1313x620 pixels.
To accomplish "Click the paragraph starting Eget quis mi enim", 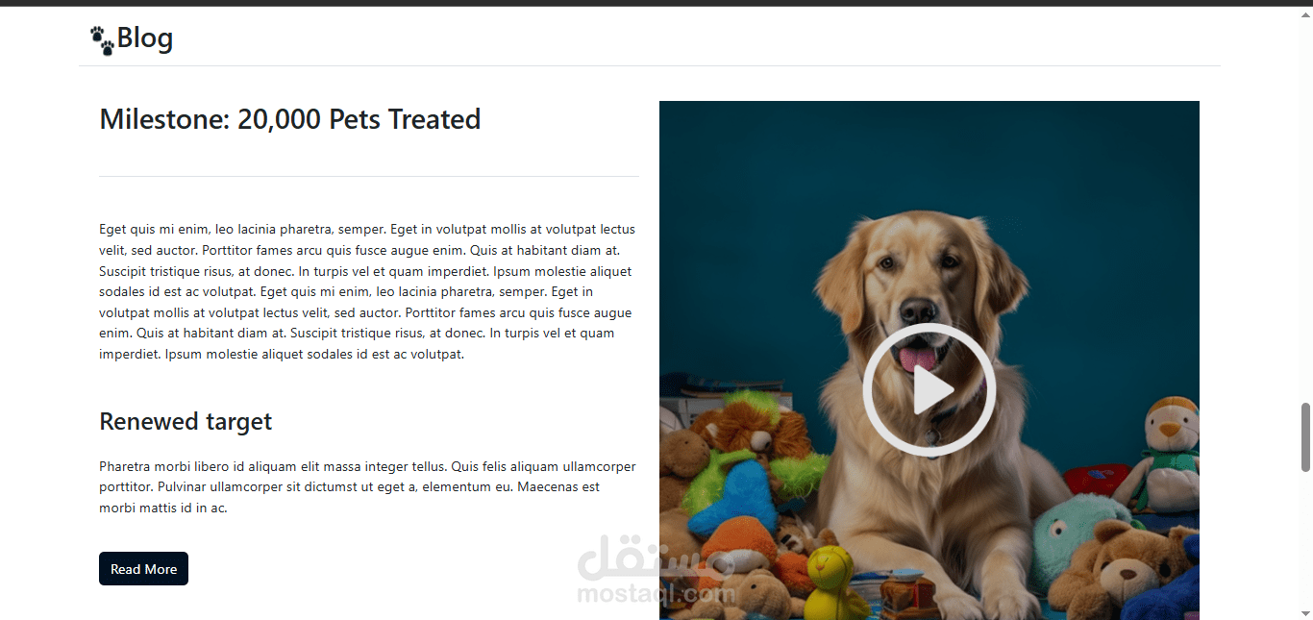I will coord(368,291).
